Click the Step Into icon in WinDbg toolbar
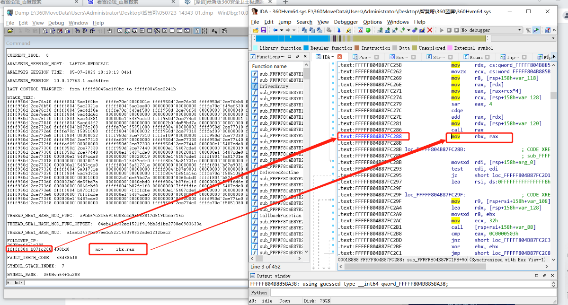This screenshot has height=305, width=568. [77, 31]
